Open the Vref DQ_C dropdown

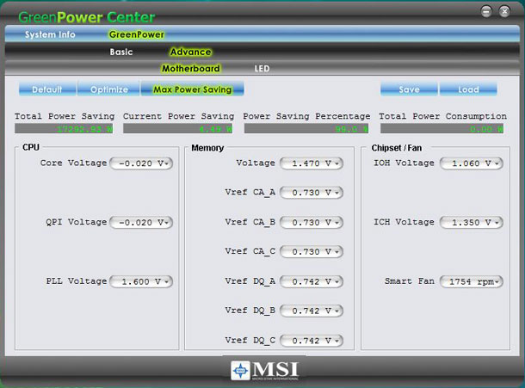pyautogui.click(x=312, y=341)
